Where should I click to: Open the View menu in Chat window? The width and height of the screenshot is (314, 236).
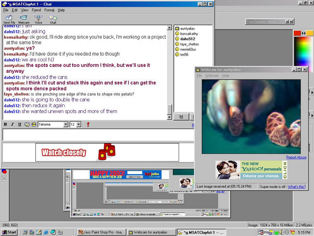(25, 10)
